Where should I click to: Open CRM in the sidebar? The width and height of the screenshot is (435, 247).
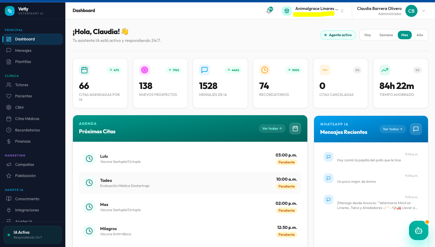33,107
